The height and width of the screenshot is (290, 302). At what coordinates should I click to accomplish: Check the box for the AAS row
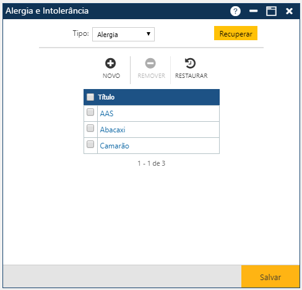[90, 112]
